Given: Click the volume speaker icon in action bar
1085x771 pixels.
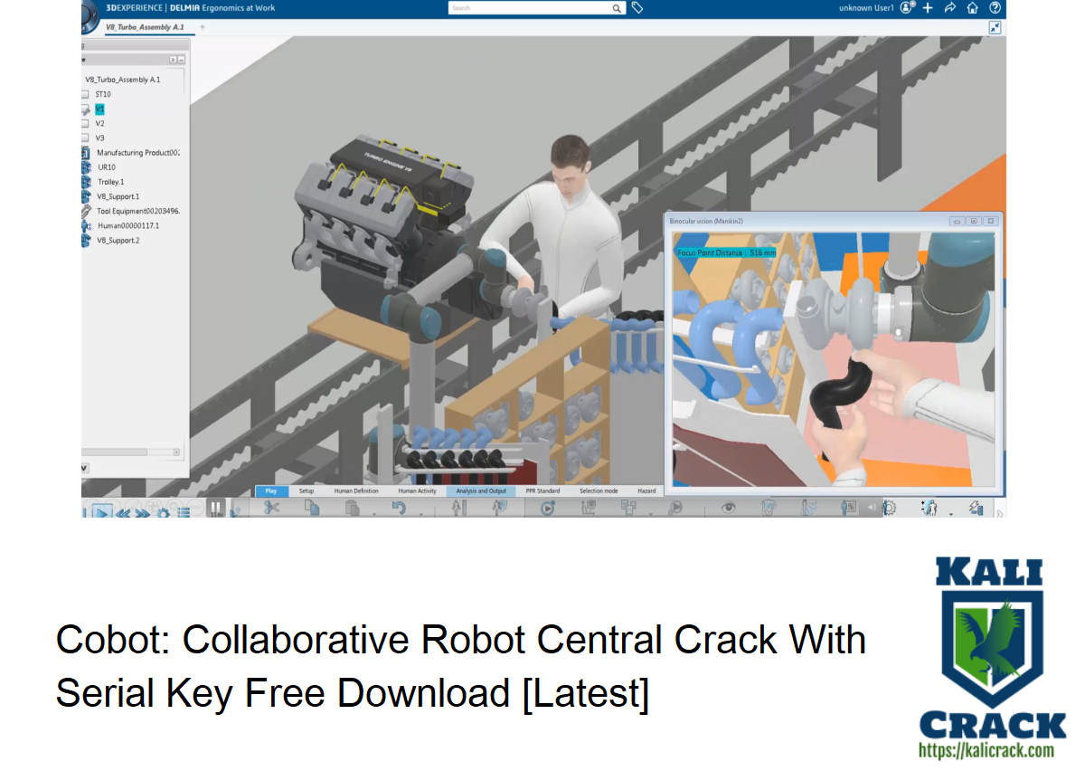Looking at the screenshot, I should [872, 508].
